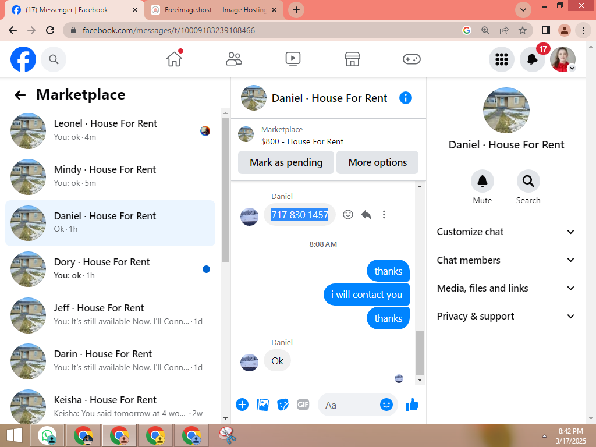Click the back arrow beside Marketplace
This screenshot has height=447, width=596.
coord(20,95)
